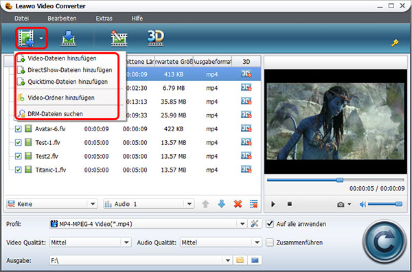Uncheck the Test-1.flv checkbox
The width and height of the screenshot is (412, 272).
click(18, 143)
